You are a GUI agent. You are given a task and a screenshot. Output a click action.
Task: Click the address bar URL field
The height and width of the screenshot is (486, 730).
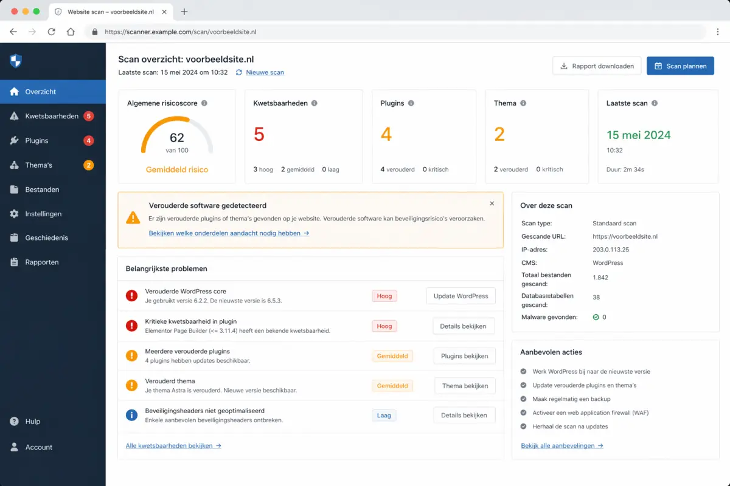395,32
